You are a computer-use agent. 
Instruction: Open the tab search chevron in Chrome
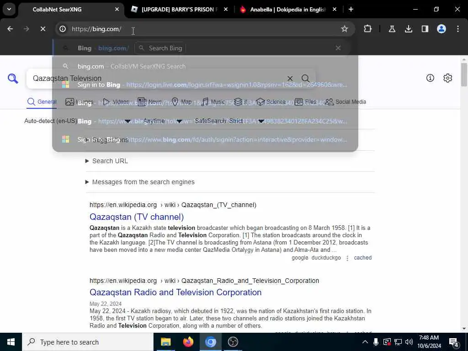point(9,9)
